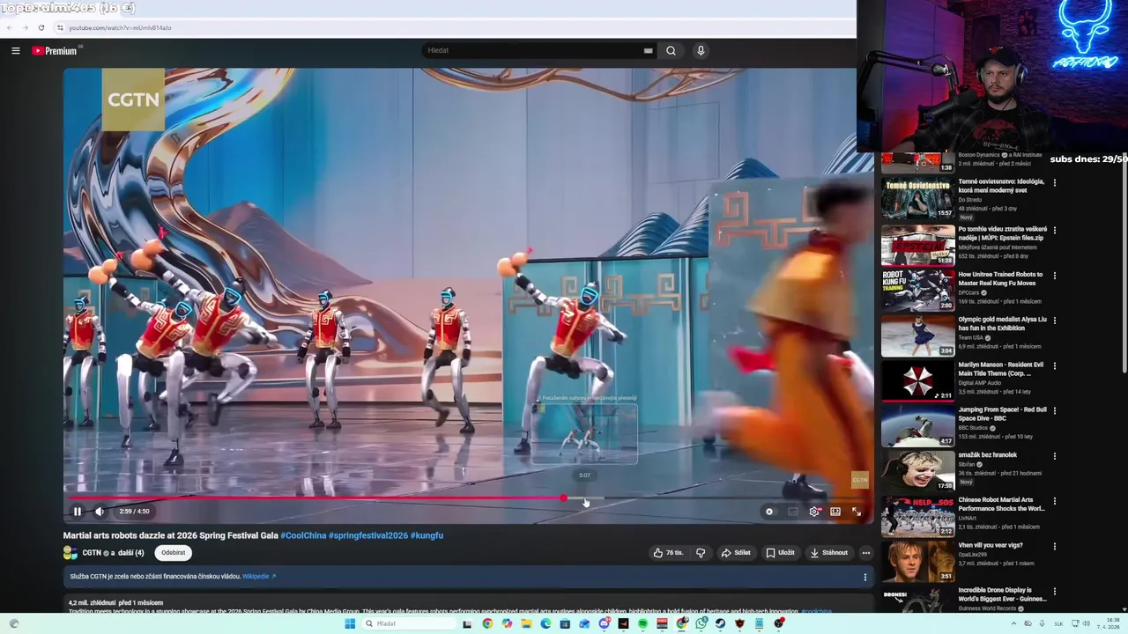The width and height of the screenshot is (1128, 634).
Task: Click the #kungfu hashtag
Action: pos(427,535)
